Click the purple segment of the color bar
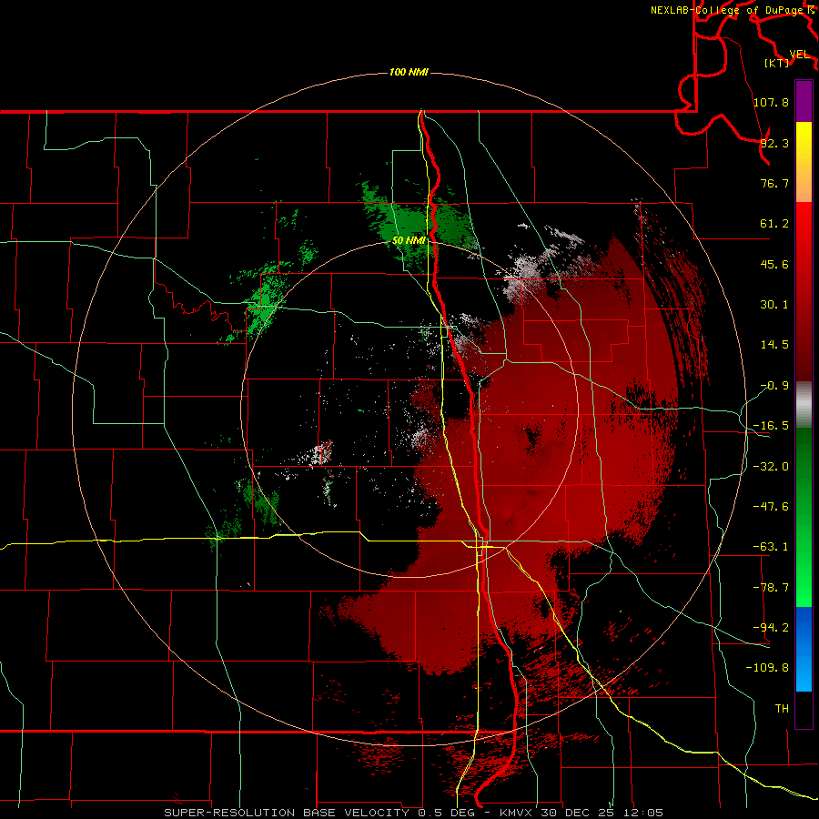 pyautogui.click(x=804, y=101)
